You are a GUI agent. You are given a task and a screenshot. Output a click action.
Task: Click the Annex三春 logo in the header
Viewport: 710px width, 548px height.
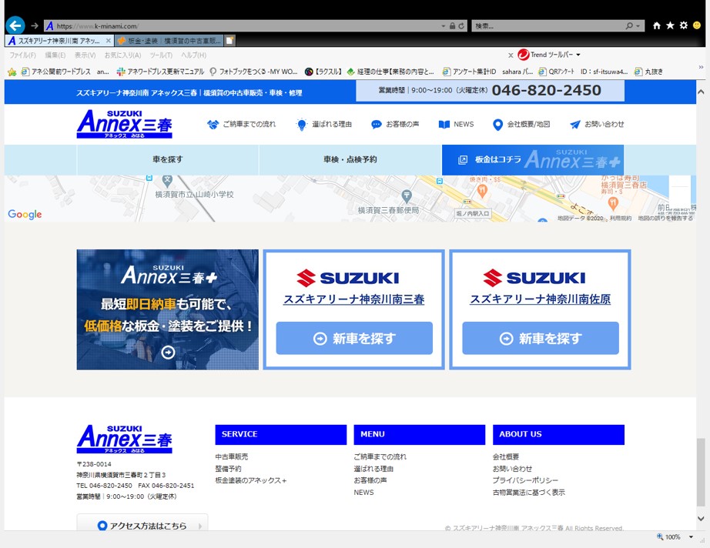coord(125,124)
